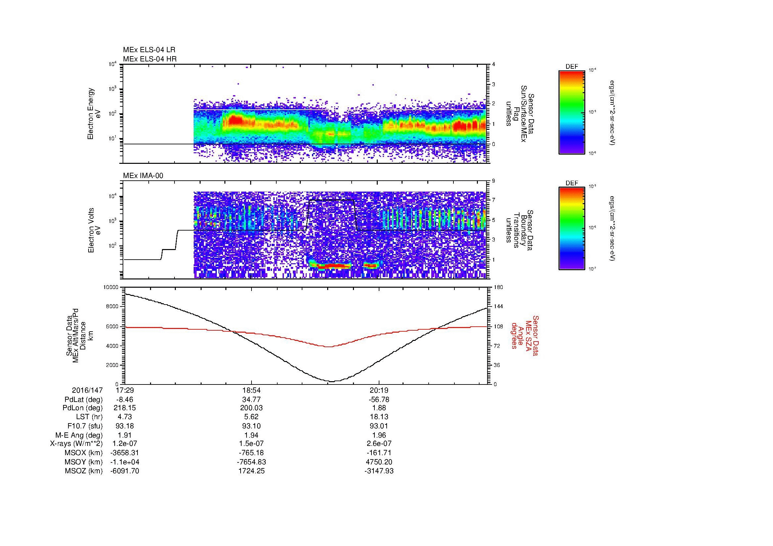Click the M-E Ang value '1.94'

pyautogui.click(x=251, y=435)
